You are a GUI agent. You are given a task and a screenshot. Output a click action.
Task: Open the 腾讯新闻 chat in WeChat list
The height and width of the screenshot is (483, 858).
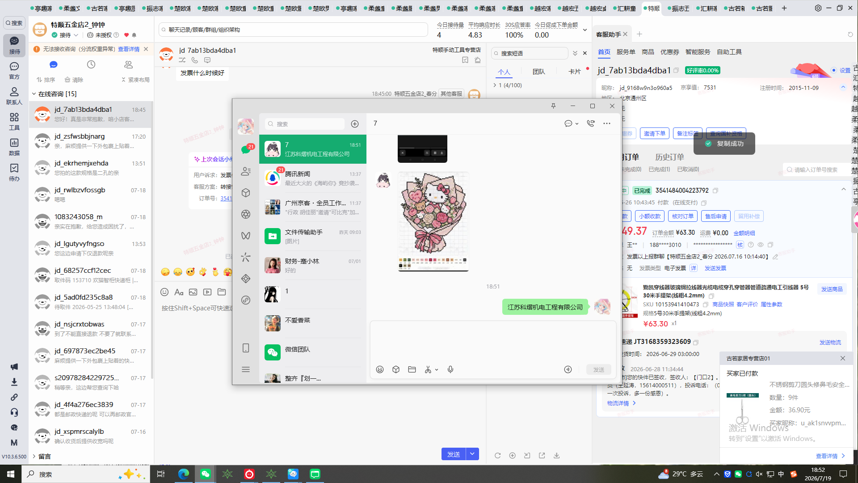(313, 178)
